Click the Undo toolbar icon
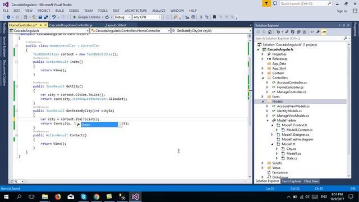Viewport: 359px width, 202px height. point(54,17)
